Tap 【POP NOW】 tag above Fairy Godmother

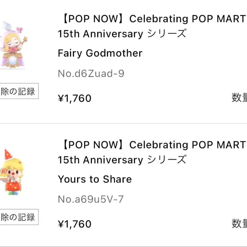pos(92,19)
